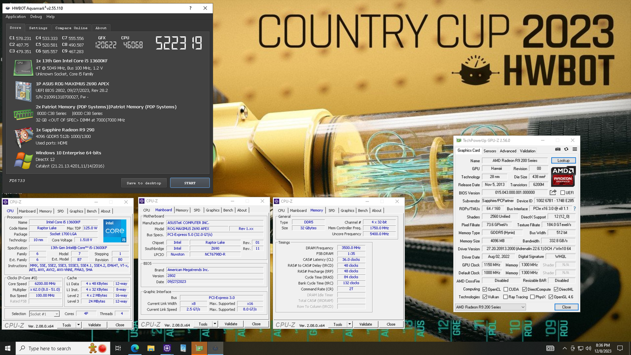
Task: Switch to the HWBOT Aquamark taskbar icon
Action: [215, 348]
